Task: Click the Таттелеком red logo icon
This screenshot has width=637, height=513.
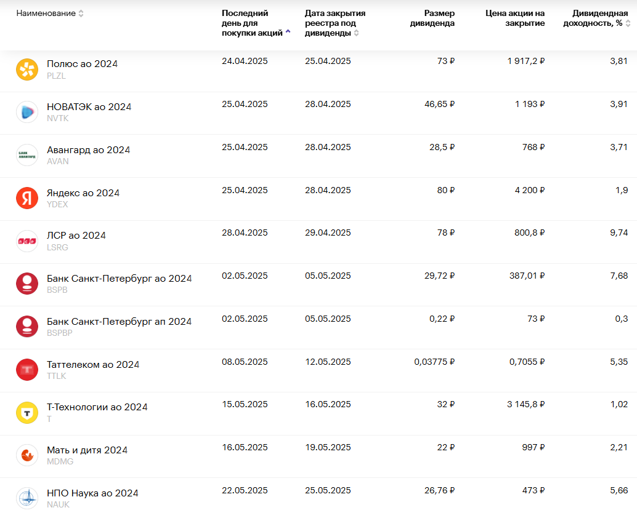Action: 27,370
